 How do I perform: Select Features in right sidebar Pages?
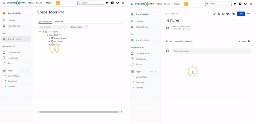pyautogui.click(x=139, y=88)
